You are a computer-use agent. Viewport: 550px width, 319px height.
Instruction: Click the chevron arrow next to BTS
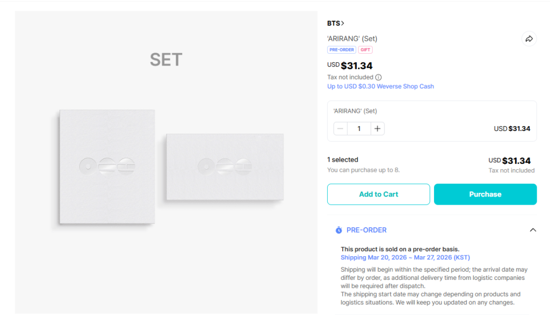pyautogui.click(x=343, y=23)
